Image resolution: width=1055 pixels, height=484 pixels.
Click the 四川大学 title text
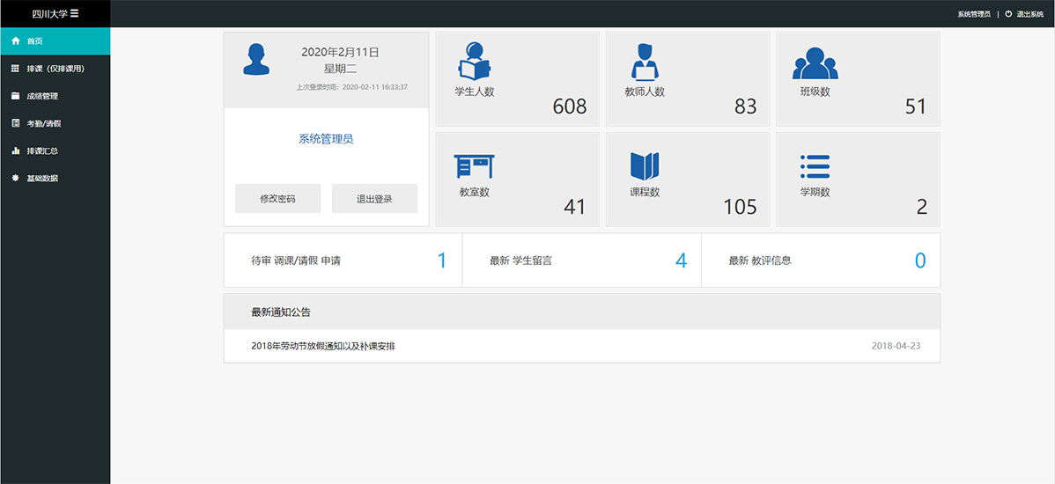pyautogui.click(x=50, y=13)
